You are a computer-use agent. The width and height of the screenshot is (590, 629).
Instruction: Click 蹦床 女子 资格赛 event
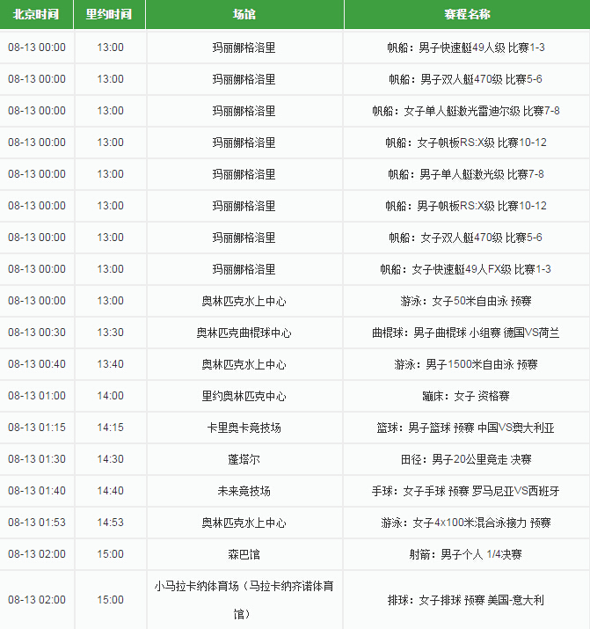[x=466, y=396]
